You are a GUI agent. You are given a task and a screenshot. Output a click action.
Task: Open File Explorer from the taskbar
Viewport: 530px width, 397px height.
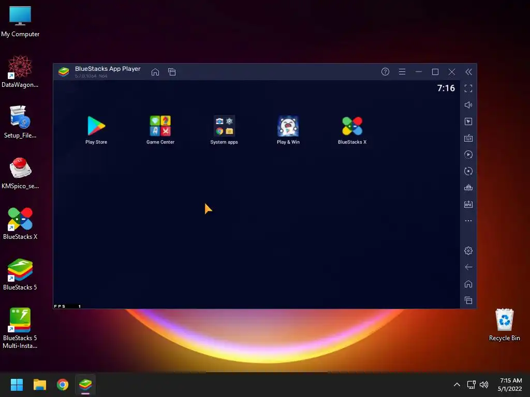point(39,385)
